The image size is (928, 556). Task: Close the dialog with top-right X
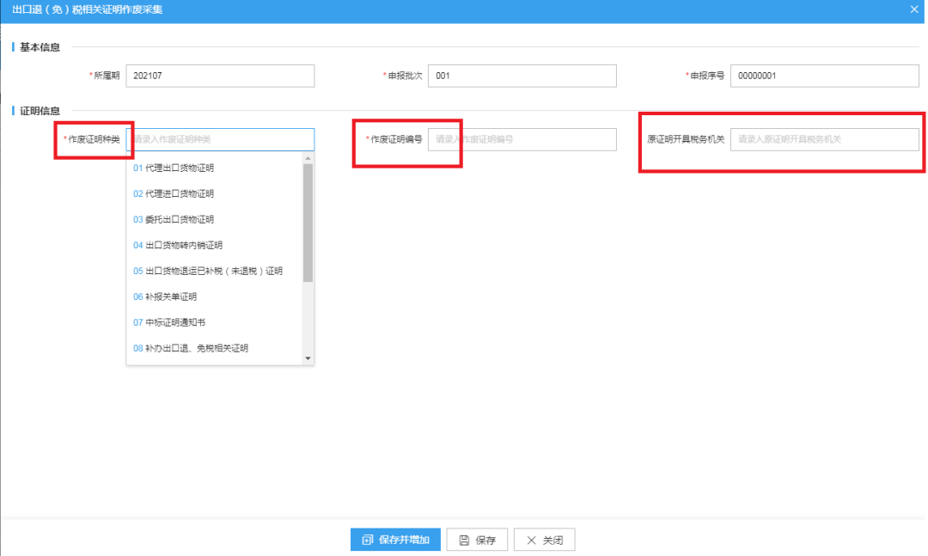coord(913,9)
